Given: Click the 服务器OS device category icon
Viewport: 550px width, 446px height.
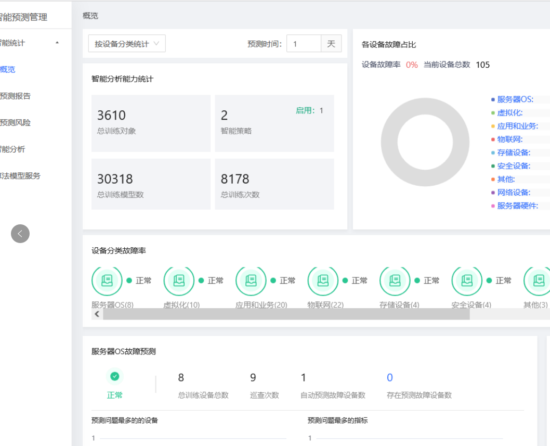Looking at the screenshot, I should 107,280.
